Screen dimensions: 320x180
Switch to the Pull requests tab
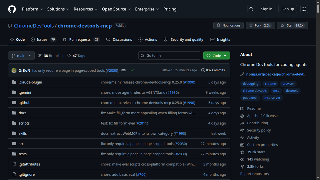click(81, 39)
